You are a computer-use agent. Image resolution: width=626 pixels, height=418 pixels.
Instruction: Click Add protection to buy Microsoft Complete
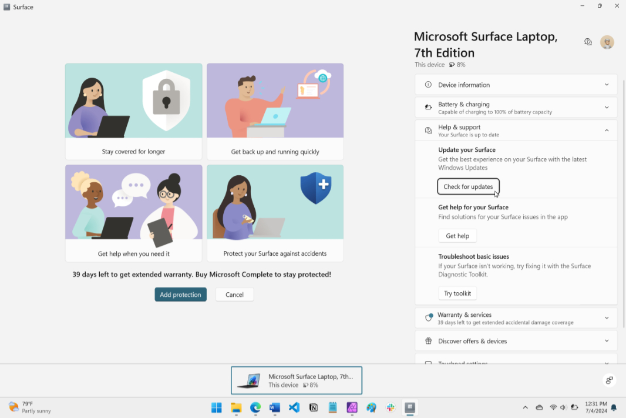(x=180, y=294)
